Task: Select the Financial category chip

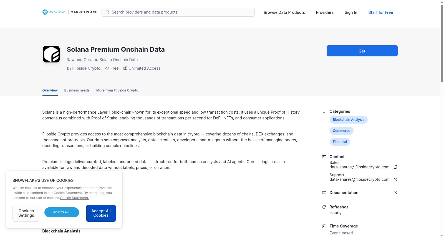Action: tap(340, 142)
